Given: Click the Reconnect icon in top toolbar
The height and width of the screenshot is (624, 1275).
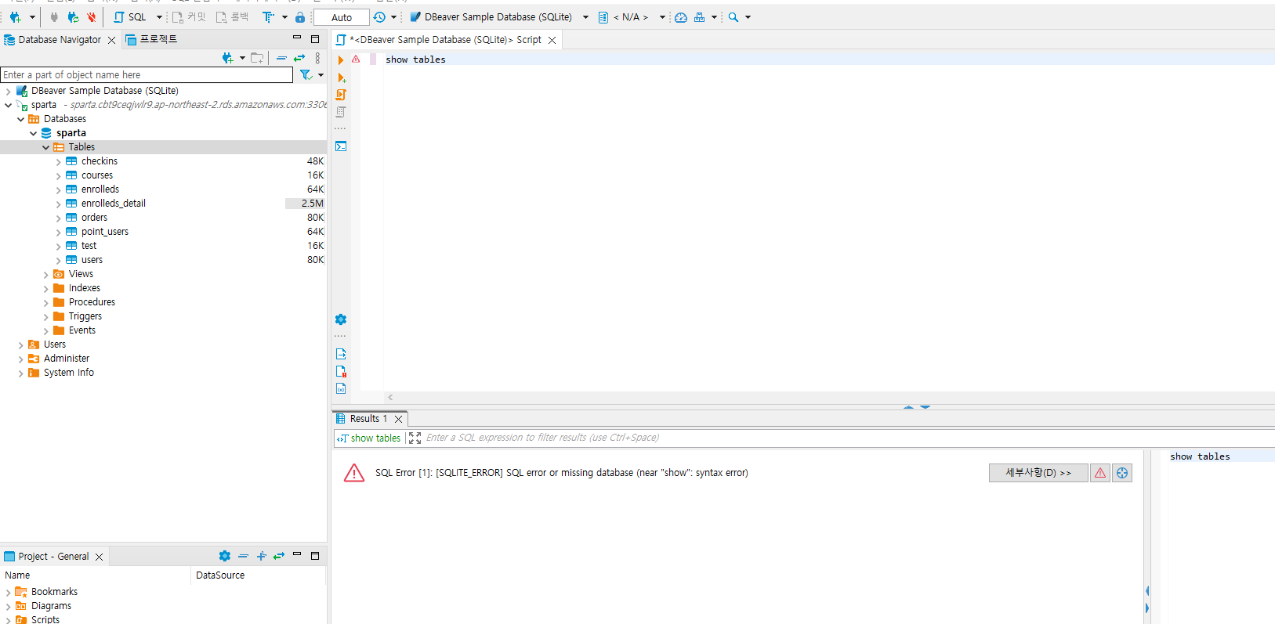Looking at the screenshot, I should tap(73, 17).
